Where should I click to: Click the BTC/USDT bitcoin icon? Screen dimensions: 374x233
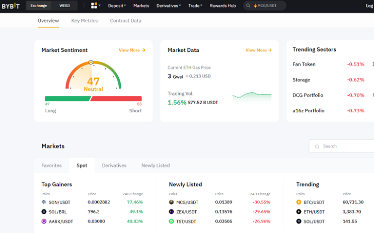[298, 202]
